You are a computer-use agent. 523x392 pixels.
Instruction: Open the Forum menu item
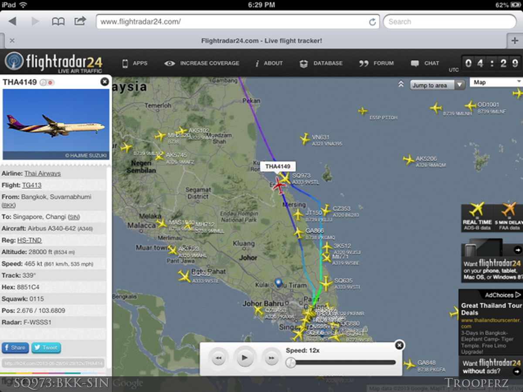pyautogui.click(x=376, y=63)
